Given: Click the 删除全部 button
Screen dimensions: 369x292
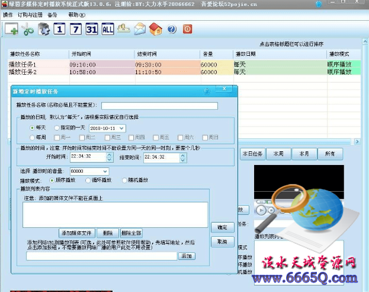Looking at the screenshot, I should [x=131, y=233].
